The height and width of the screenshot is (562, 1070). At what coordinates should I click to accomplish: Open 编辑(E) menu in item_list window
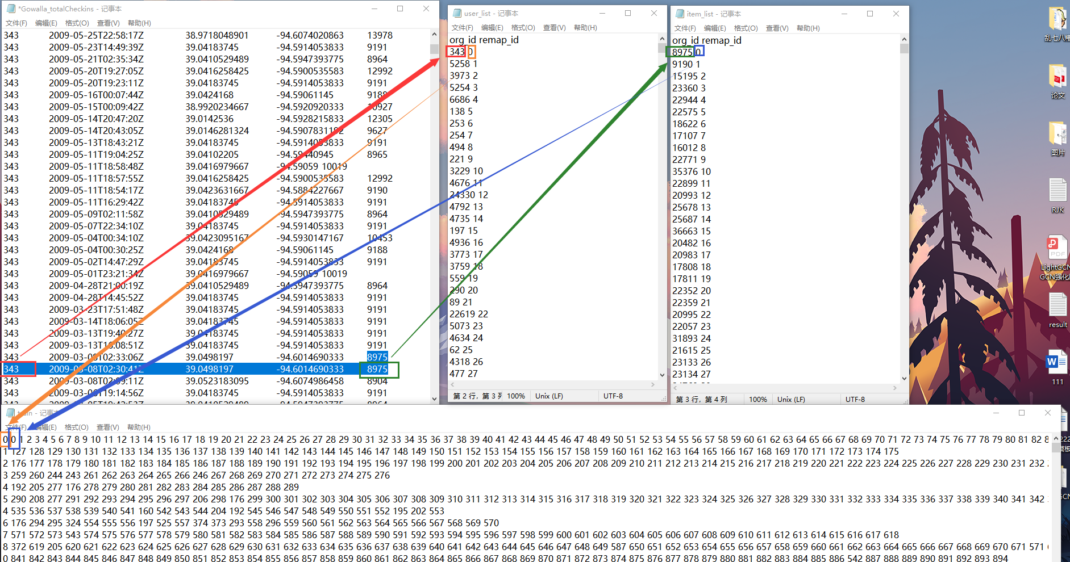(714, 28)
